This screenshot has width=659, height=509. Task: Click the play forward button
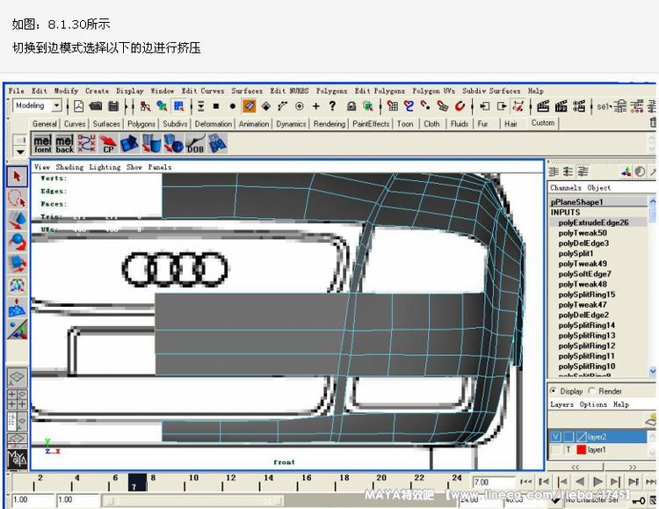point(597,482)
